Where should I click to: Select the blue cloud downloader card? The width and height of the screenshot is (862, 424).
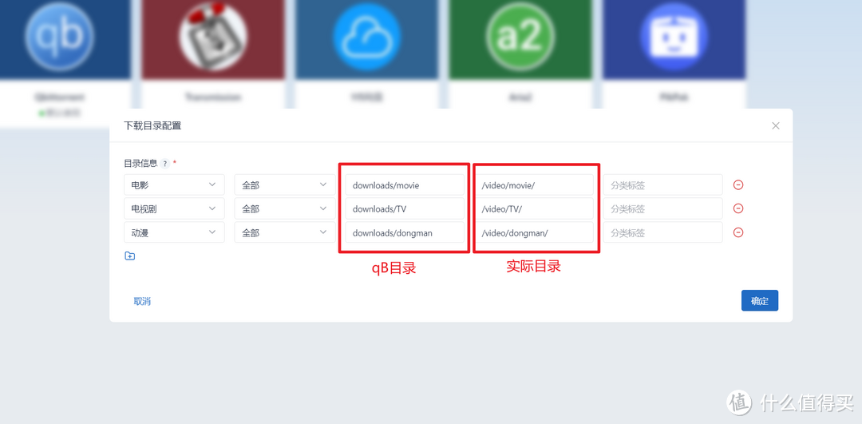(366, 38)
